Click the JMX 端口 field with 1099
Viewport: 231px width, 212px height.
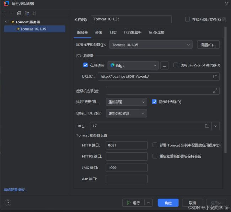pyautogui.click(x=127, y=168)
